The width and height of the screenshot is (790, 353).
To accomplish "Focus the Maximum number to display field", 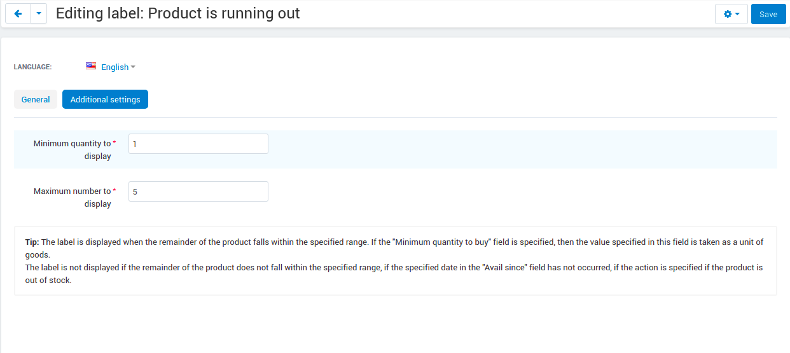I will tap(198, 191).
